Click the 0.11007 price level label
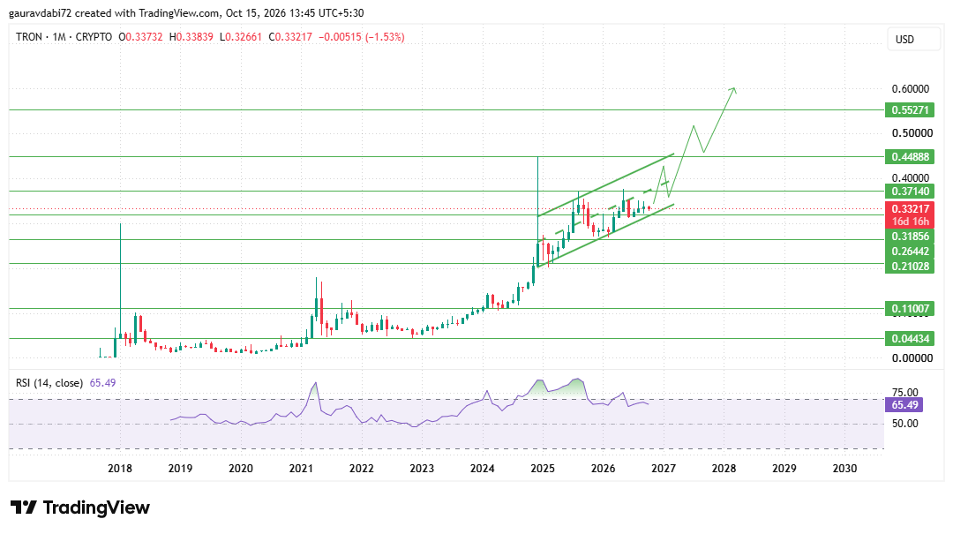This screenshot has width=953, height=534. (x=909, y=308)
